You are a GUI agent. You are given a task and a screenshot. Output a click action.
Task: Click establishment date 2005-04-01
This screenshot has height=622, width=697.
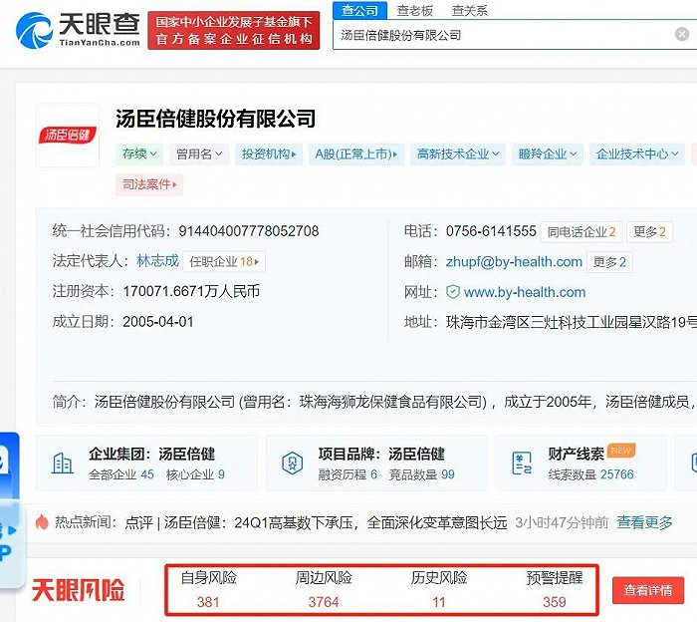pos(158,322)
